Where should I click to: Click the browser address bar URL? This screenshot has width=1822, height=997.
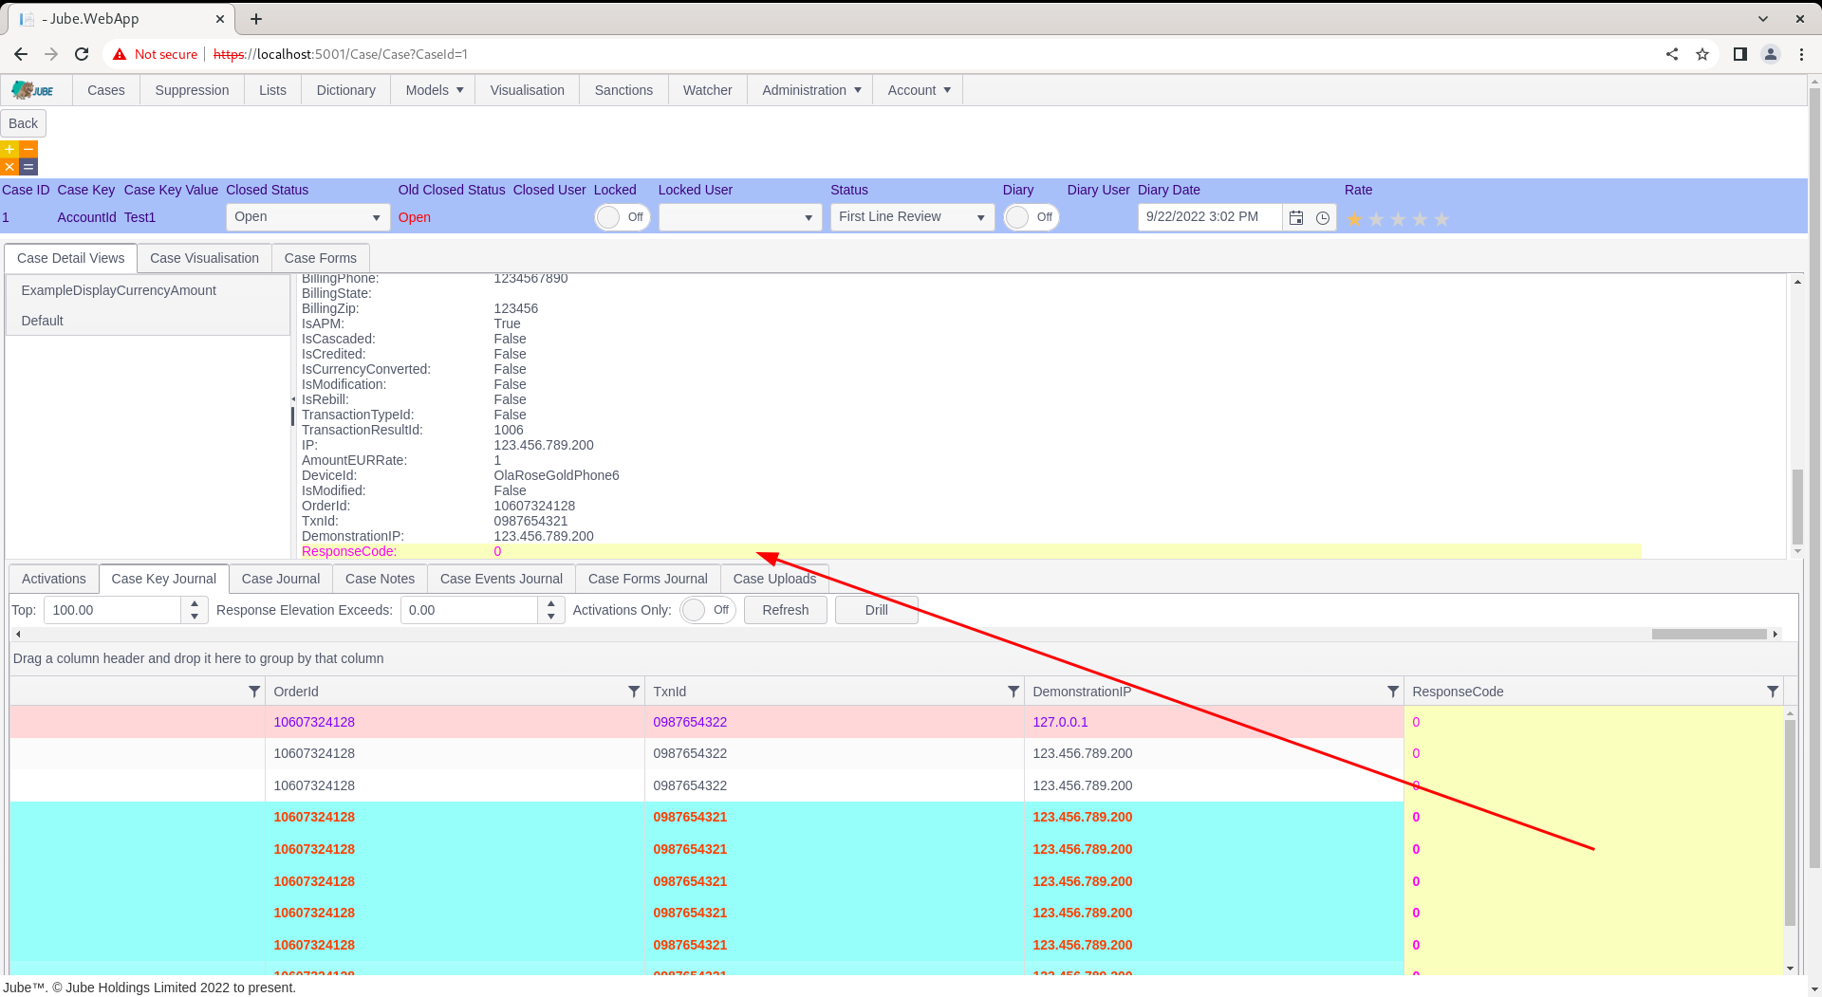click(x=341, y=54)
